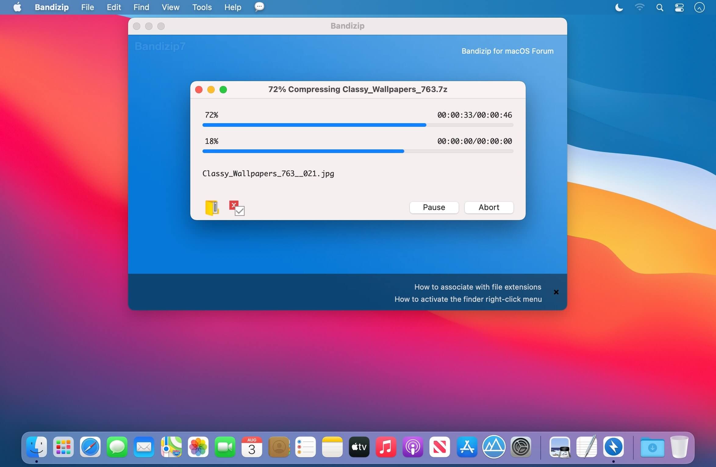Abort the compression job
The height and width of the screenshot is (467, 716).
coord(489,207)
